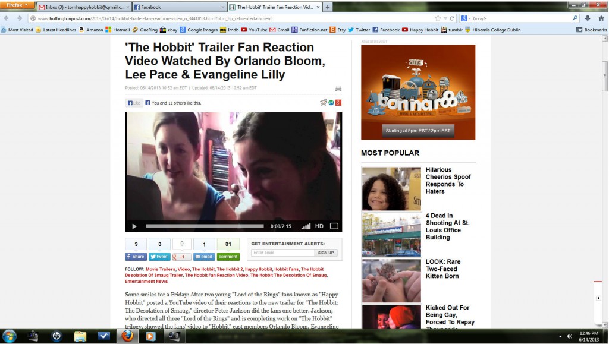Open the URL history dropdown arrow
This screenshot has height=344, width=609.
point(445,18)
